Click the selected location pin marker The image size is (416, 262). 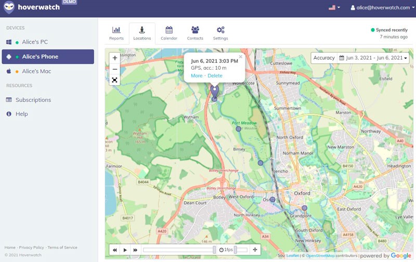pyautogui.click(x=215, y=92)
